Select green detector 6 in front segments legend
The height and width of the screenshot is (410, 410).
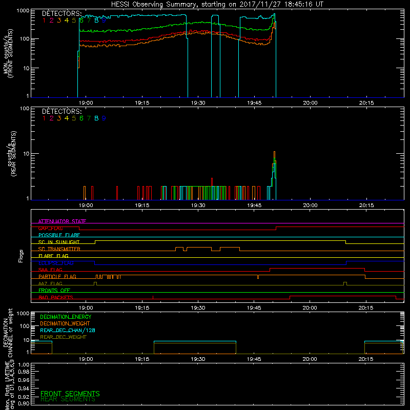pyautogui.click(x=81, y=20)
